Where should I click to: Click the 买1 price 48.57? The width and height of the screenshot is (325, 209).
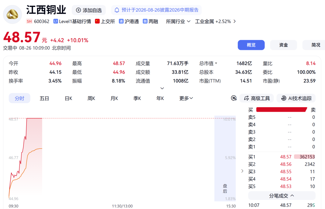(x=286, y=157)
